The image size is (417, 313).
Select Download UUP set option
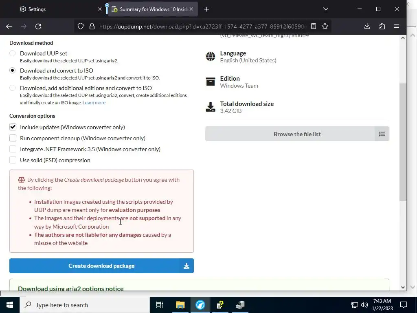pos(13,53)
